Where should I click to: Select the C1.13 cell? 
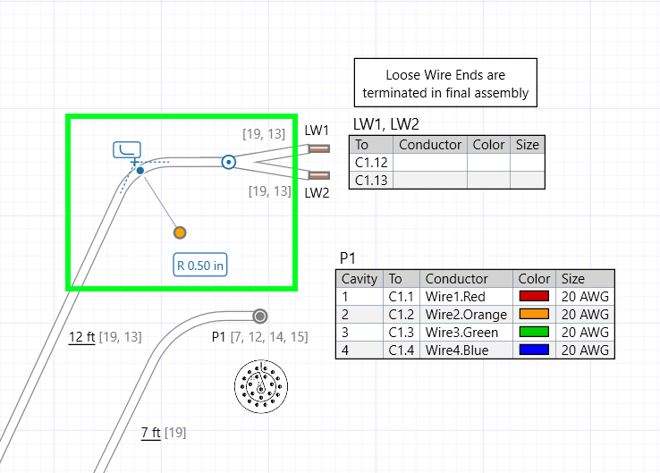click(x=371, y=180)
